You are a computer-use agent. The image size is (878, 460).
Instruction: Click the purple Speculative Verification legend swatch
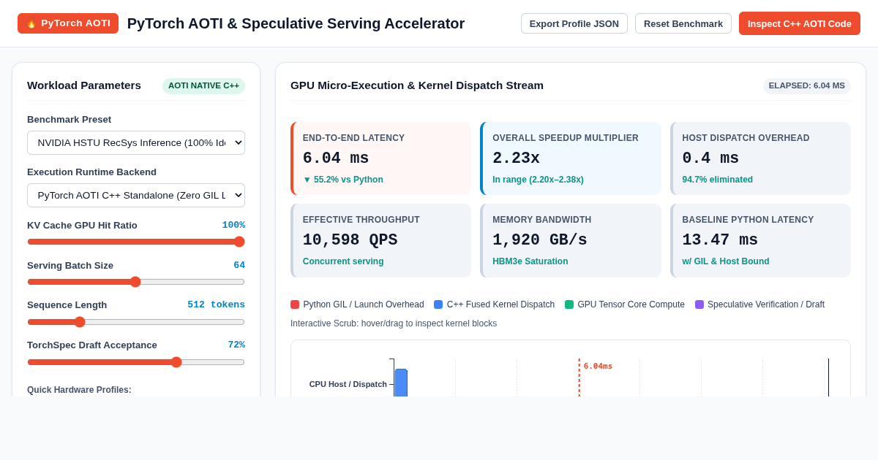coord(699,304)
